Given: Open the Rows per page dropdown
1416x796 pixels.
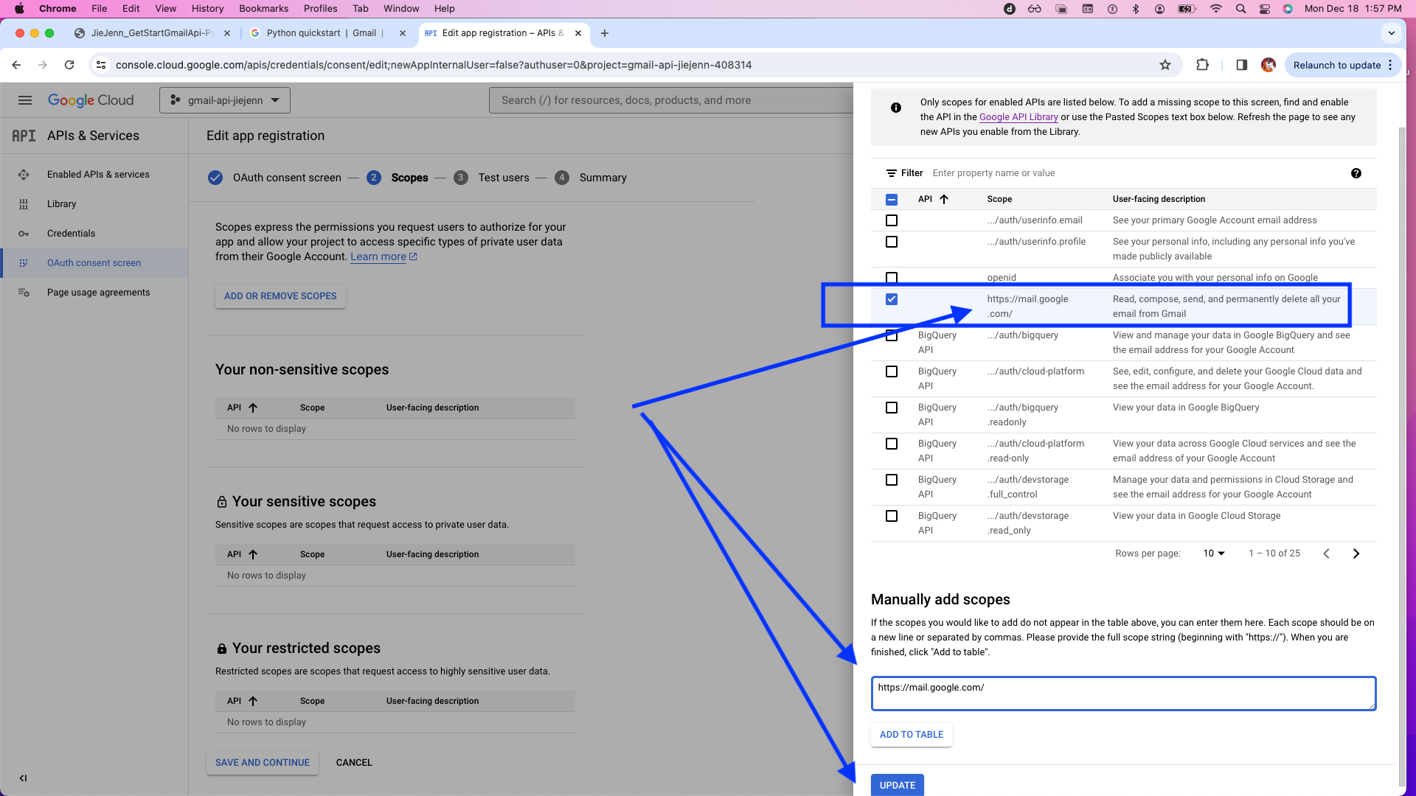Looking at the screenshot, I should [1214, 554].
